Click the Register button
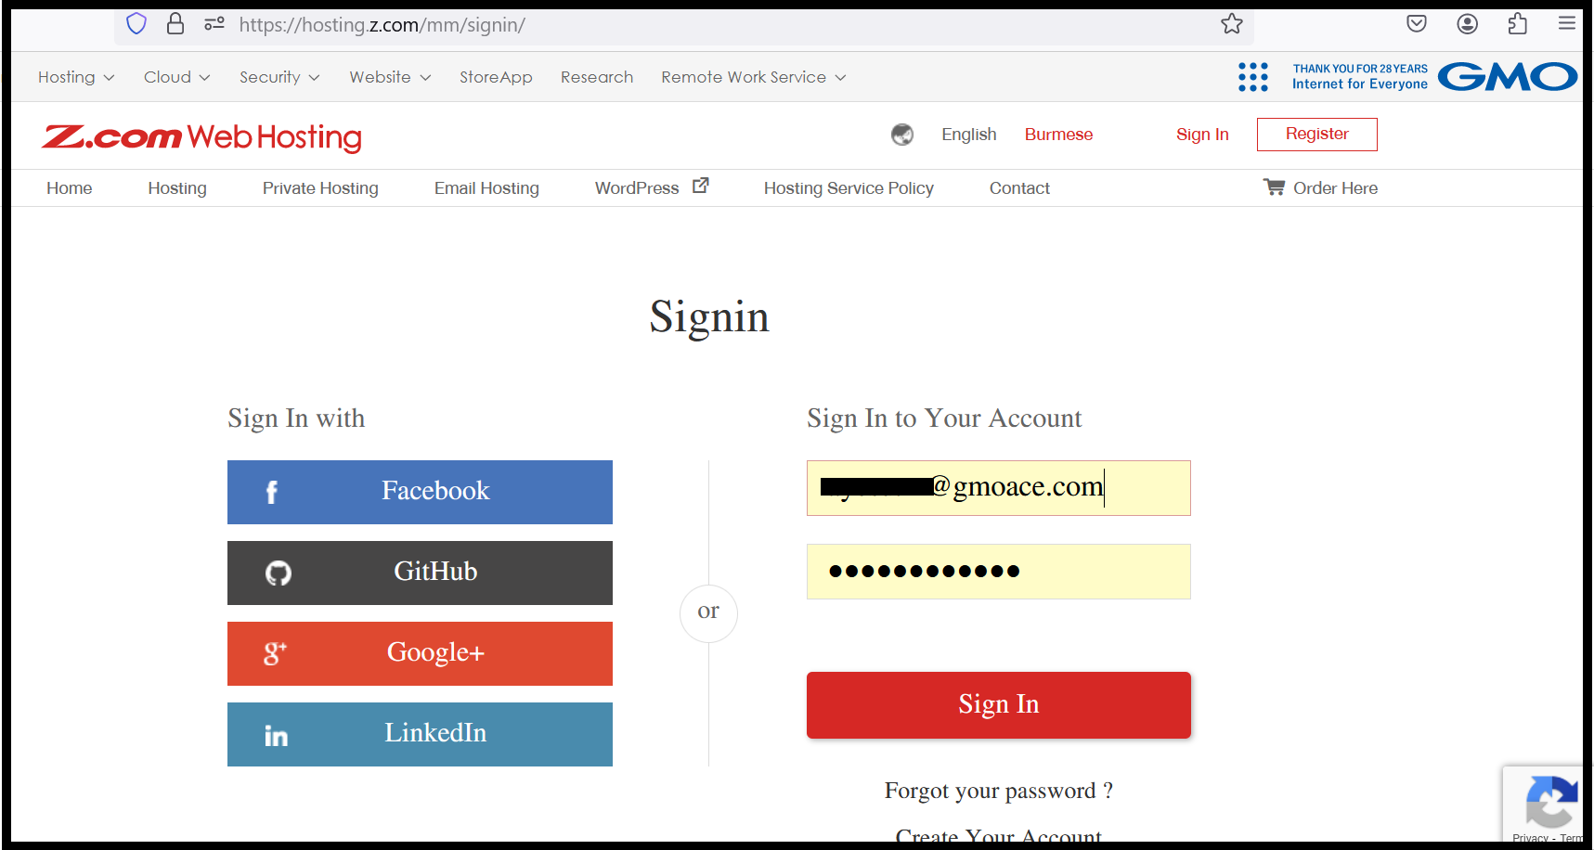 click(1316, 134)
